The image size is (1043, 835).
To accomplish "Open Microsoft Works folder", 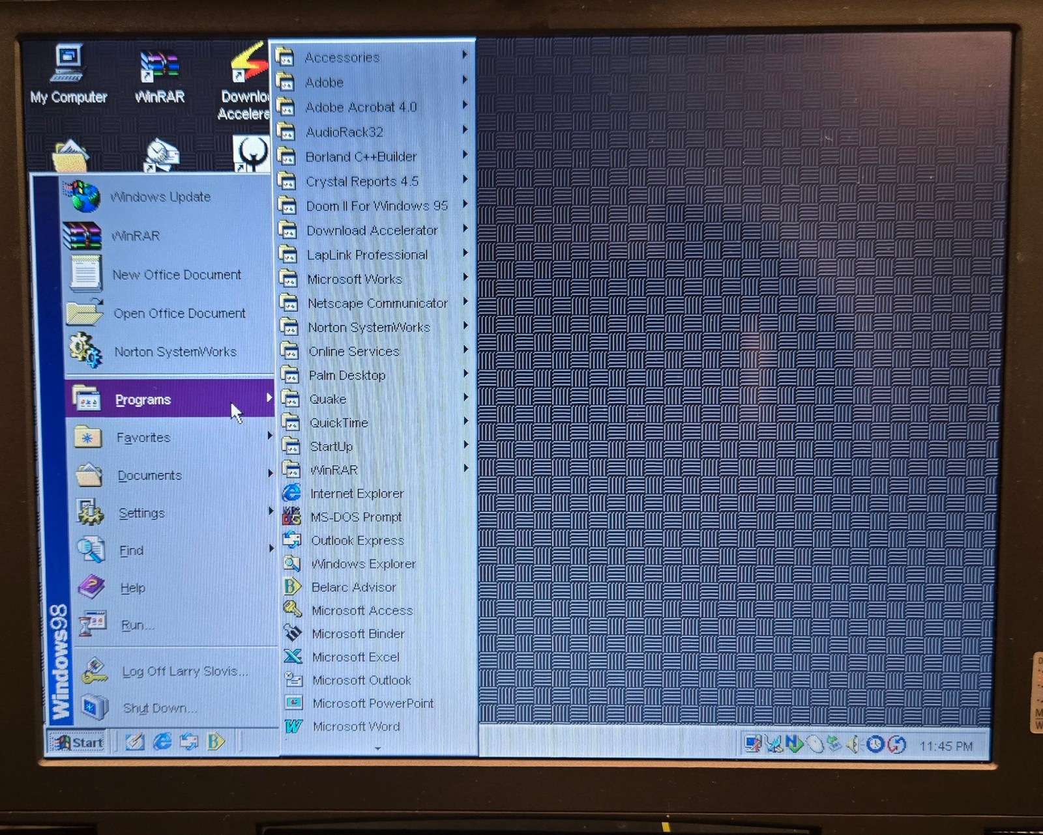I will [x=374, y=279].
